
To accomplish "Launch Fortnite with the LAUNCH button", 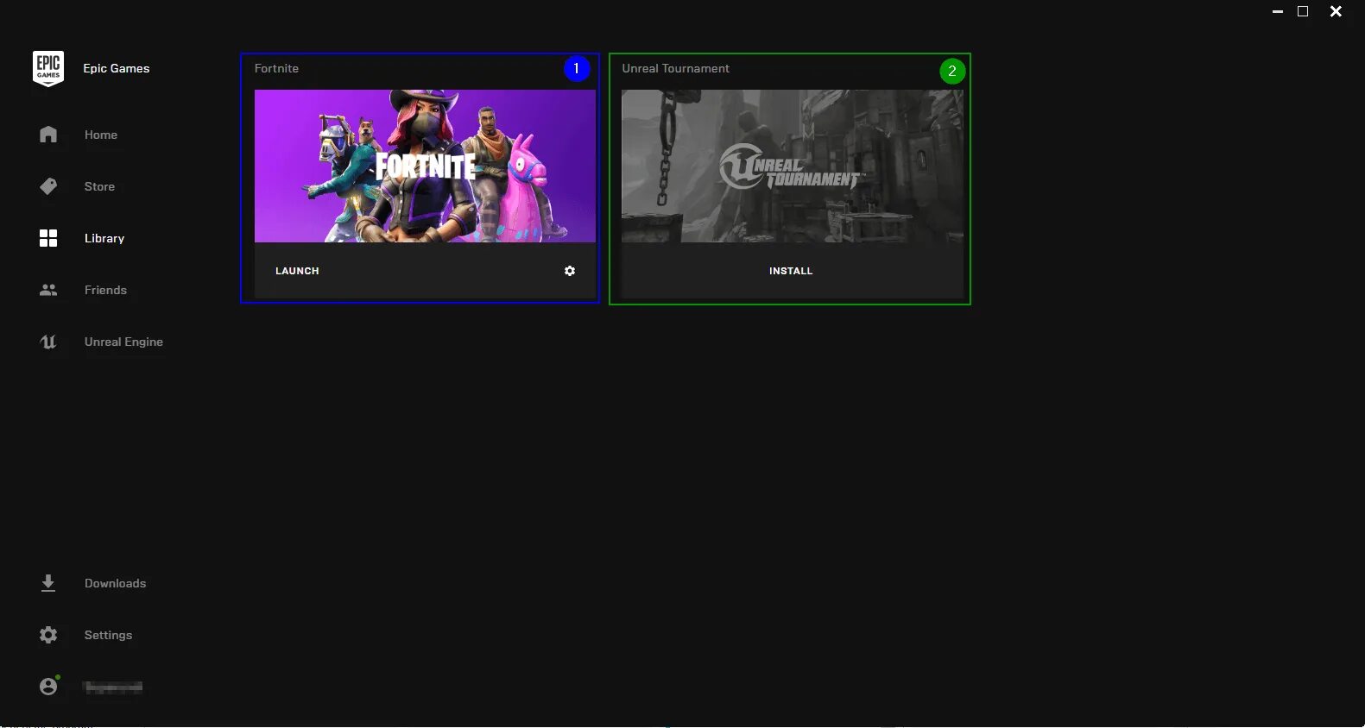I will [x=297, y=271].
